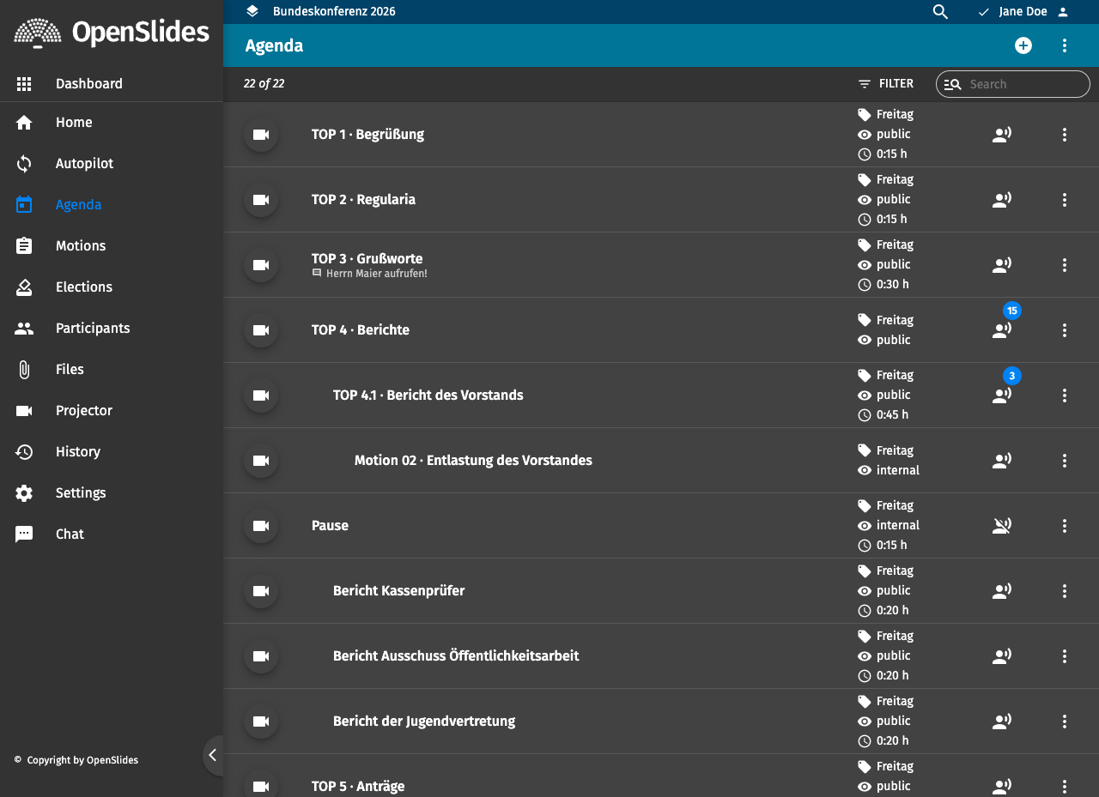Screen dimensions: 1099x797
Task: Click projector button for TOP 3 · Grußworte
Action: click(x=261, y=265)
